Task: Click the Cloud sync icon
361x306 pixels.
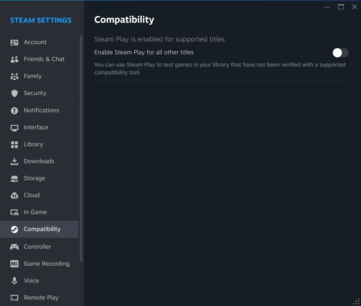Action: (x=14, y=195)
